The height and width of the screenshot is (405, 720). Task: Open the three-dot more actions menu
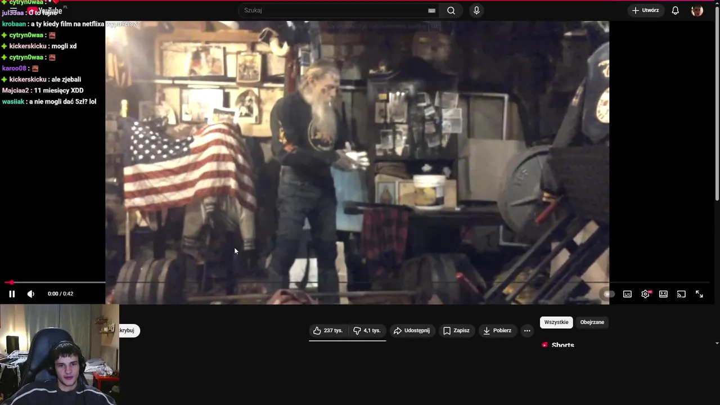pos(527,331)
